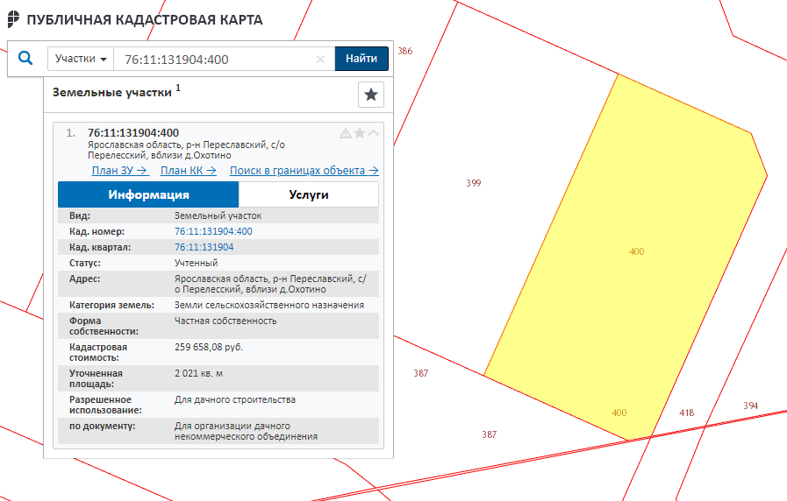Click parcel label 399 on the map
This screenshot has width=787, height=501.
pos(473,183)
